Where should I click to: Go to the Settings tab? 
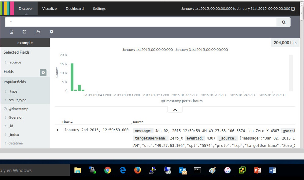point(99,9)
